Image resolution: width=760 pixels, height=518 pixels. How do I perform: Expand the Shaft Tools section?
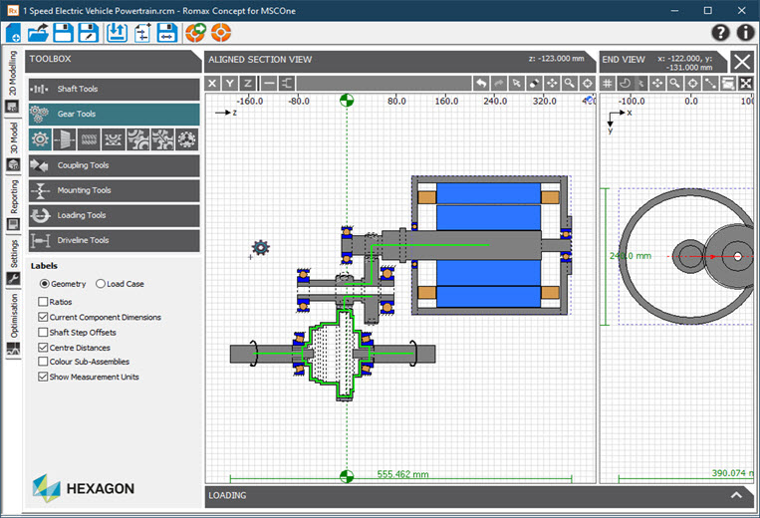coord(114,89)
